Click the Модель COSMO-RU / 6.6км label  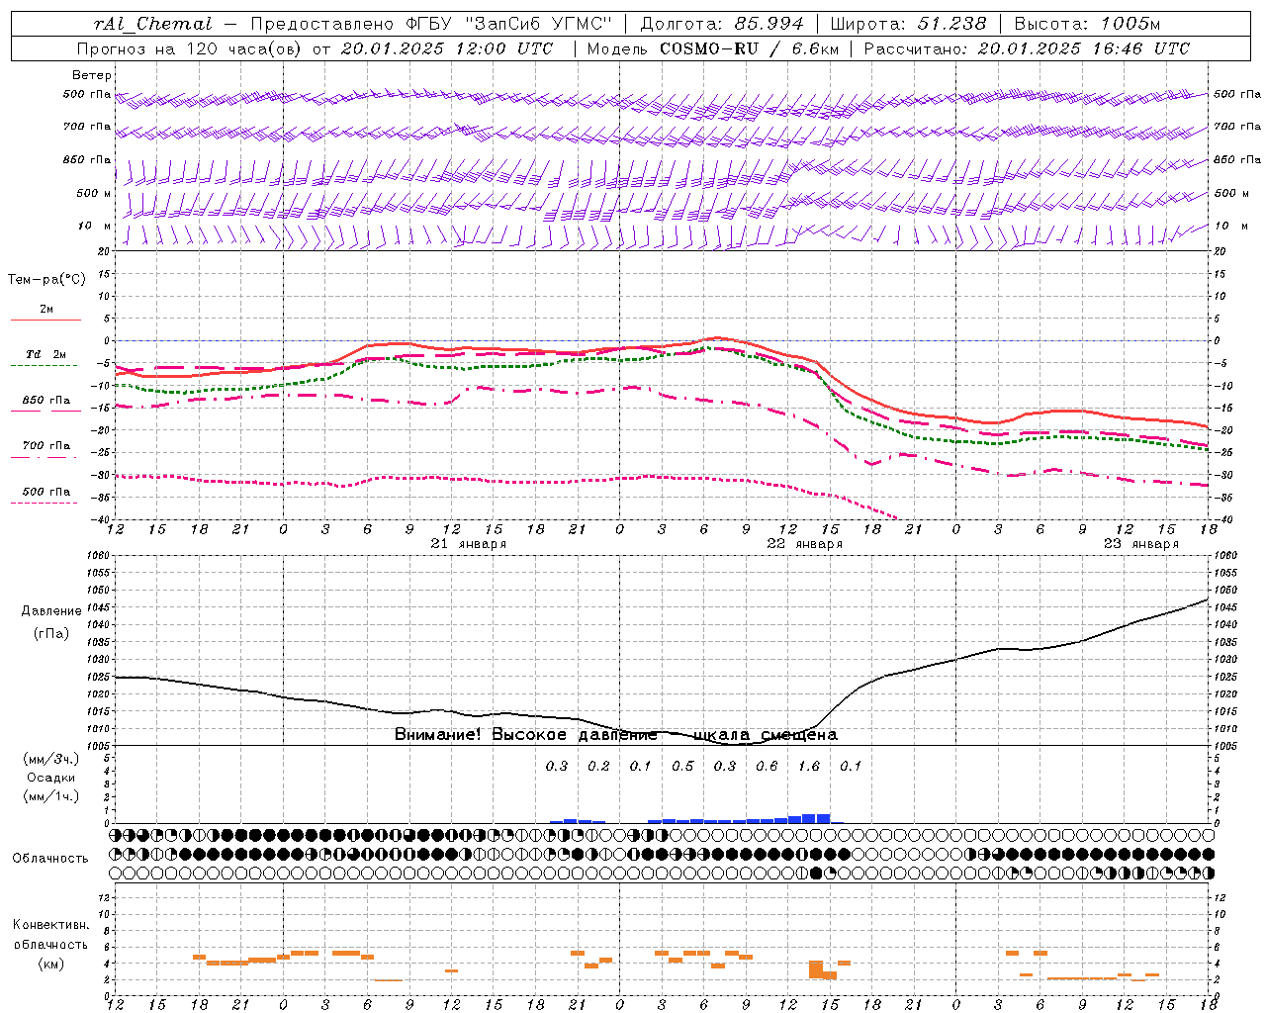click(713, 48)
